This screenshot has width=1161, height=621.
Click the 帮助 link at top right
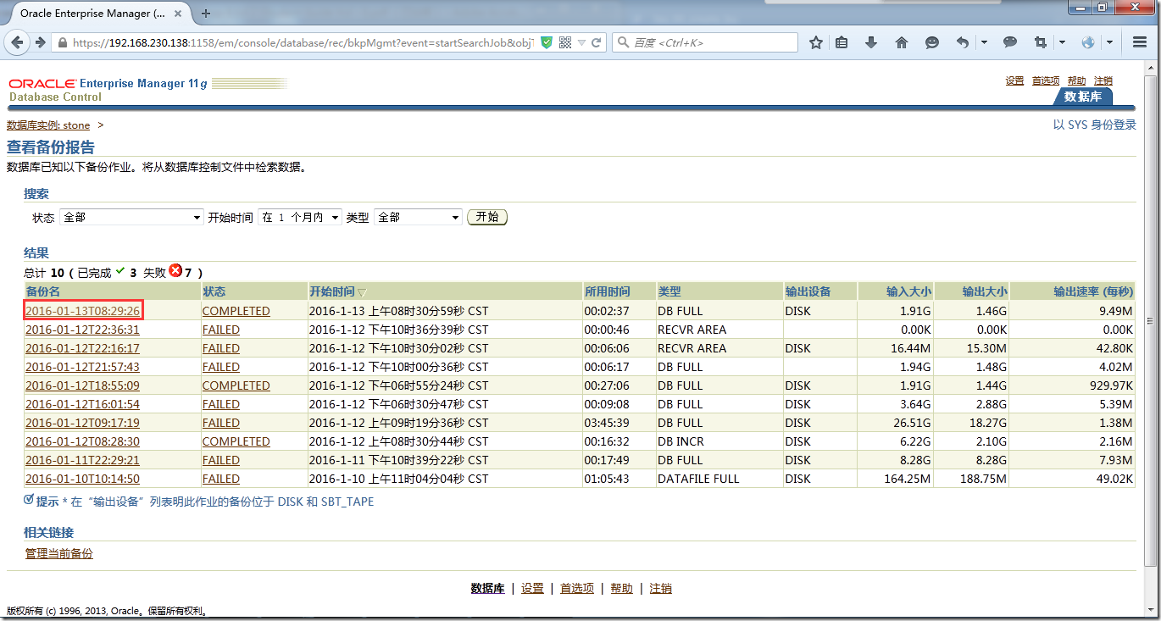pyautogui.click(x=1076, y=80)
